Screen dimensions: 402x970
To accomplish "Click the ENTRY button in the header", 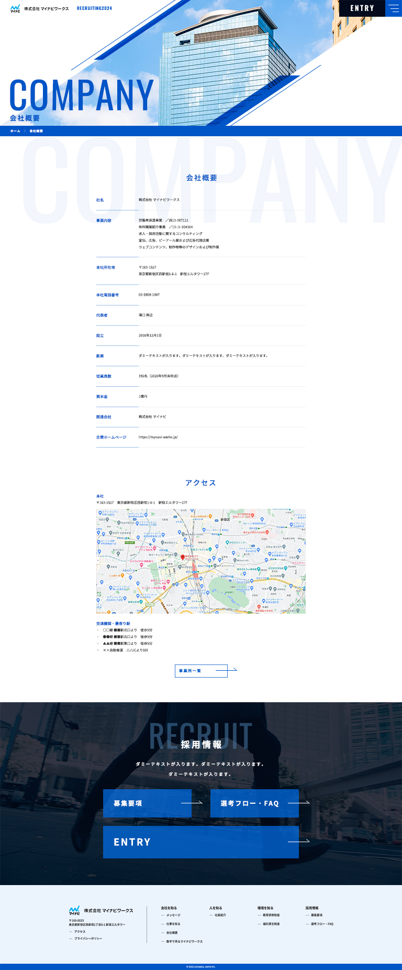I will tap(362, 8).
